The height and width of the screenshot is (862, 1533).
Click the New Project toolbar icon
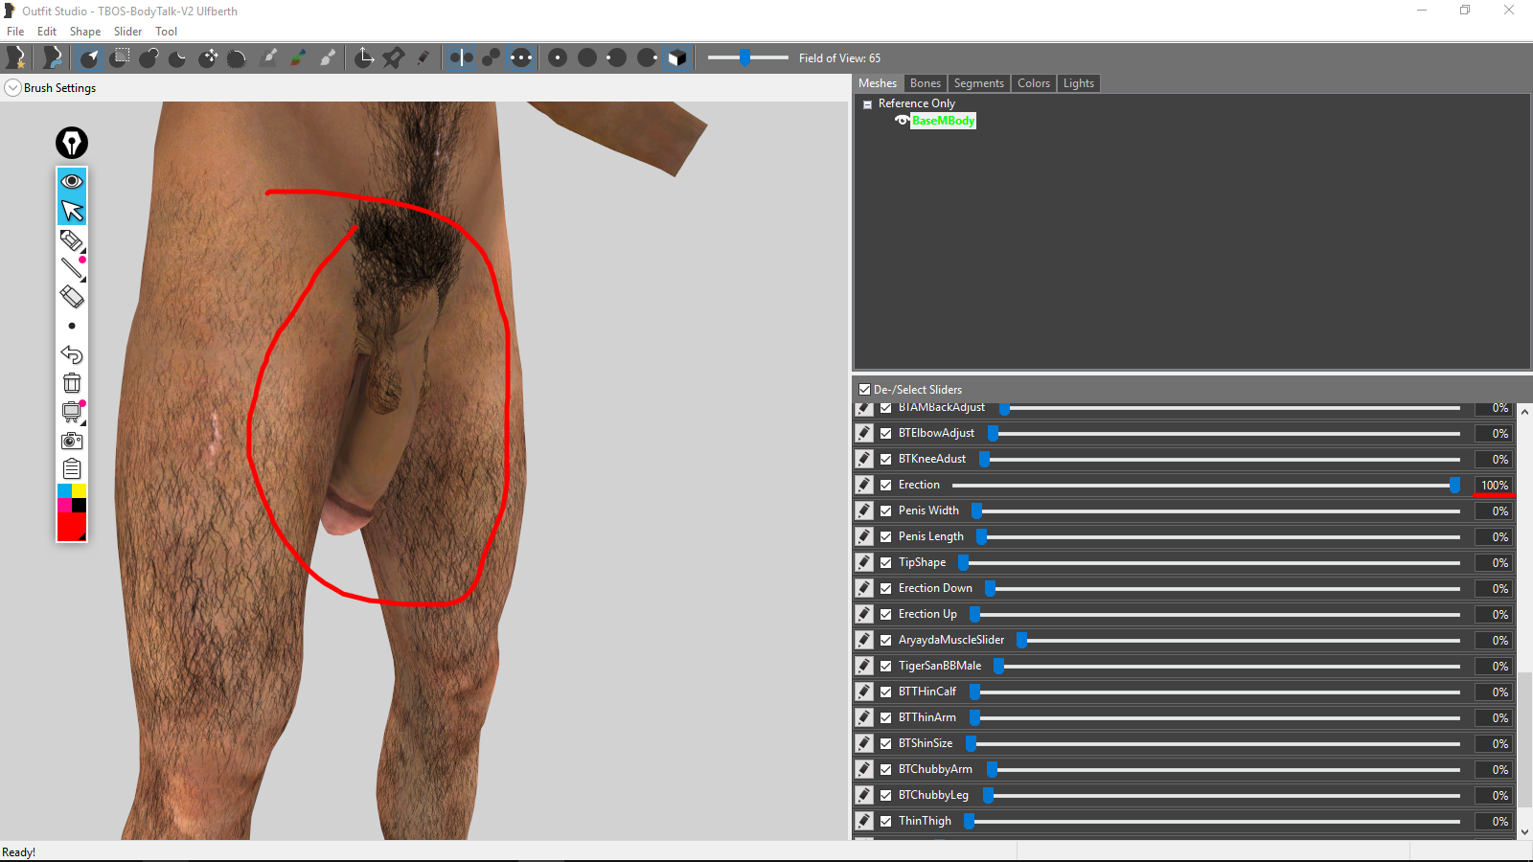[x=16, y=58]
